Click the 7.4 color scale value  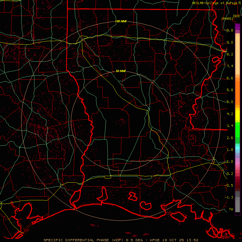pos(230,66)
